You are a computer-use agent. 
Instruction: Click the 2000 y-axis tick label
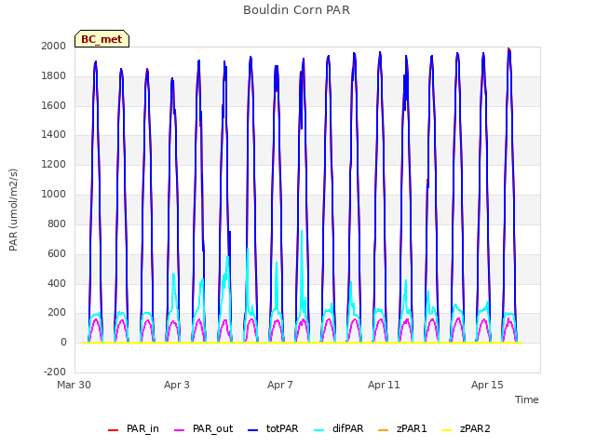54,46
